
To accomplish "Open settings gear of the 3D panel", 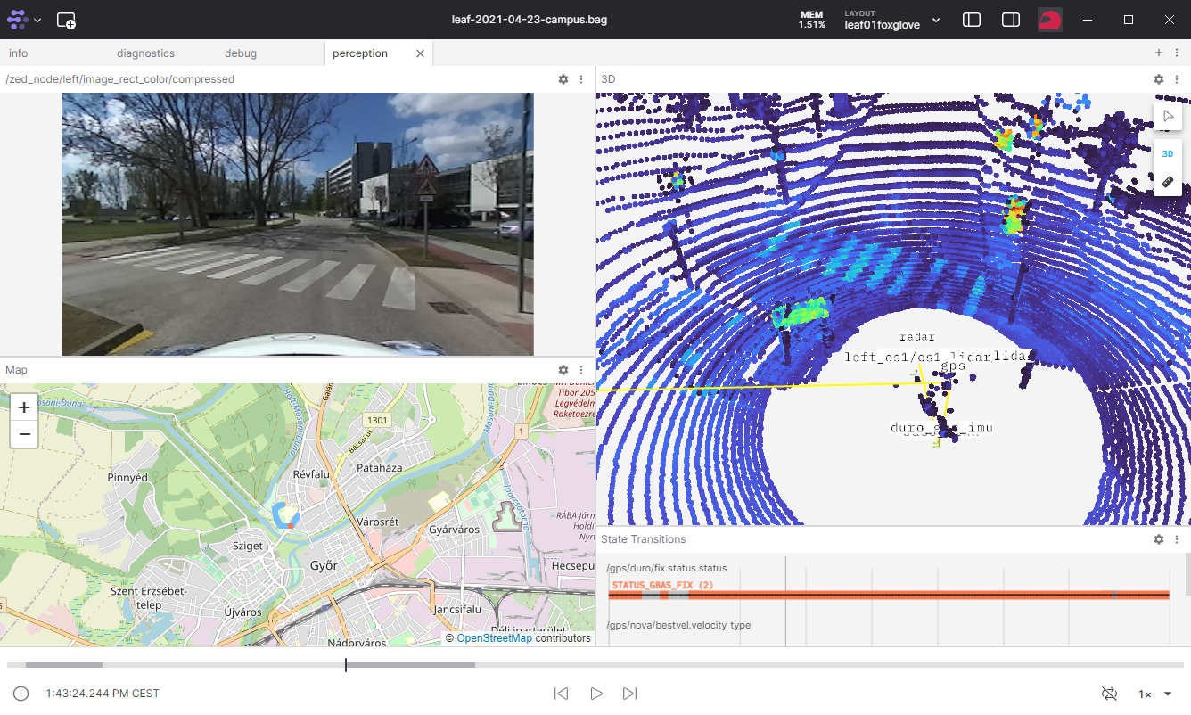I will 1159,79.
